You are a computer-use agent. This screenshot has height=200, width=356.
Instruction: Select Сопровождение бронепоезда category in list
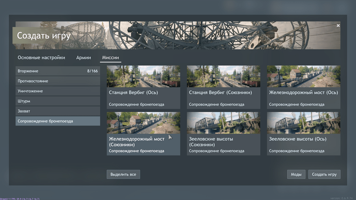[x=58, y=121]
